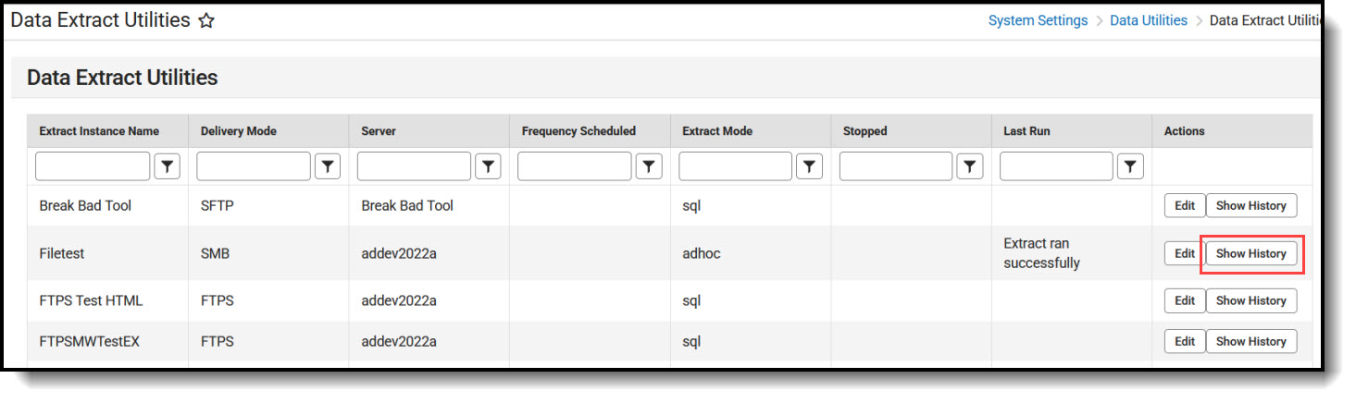Open filter for Delivery Mode column
The image size is (1356, 403).
[328, 166]
